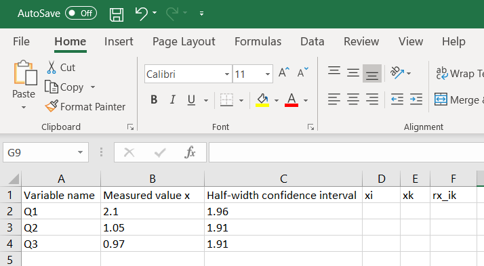Copy the selected cells
484x266 pixels.
(64, 87)
